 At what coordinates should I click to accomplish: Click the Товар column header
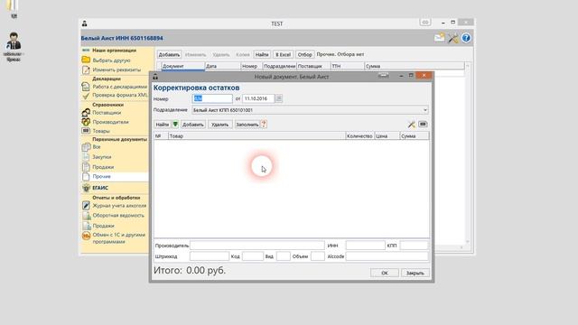[x=256, y=136]
